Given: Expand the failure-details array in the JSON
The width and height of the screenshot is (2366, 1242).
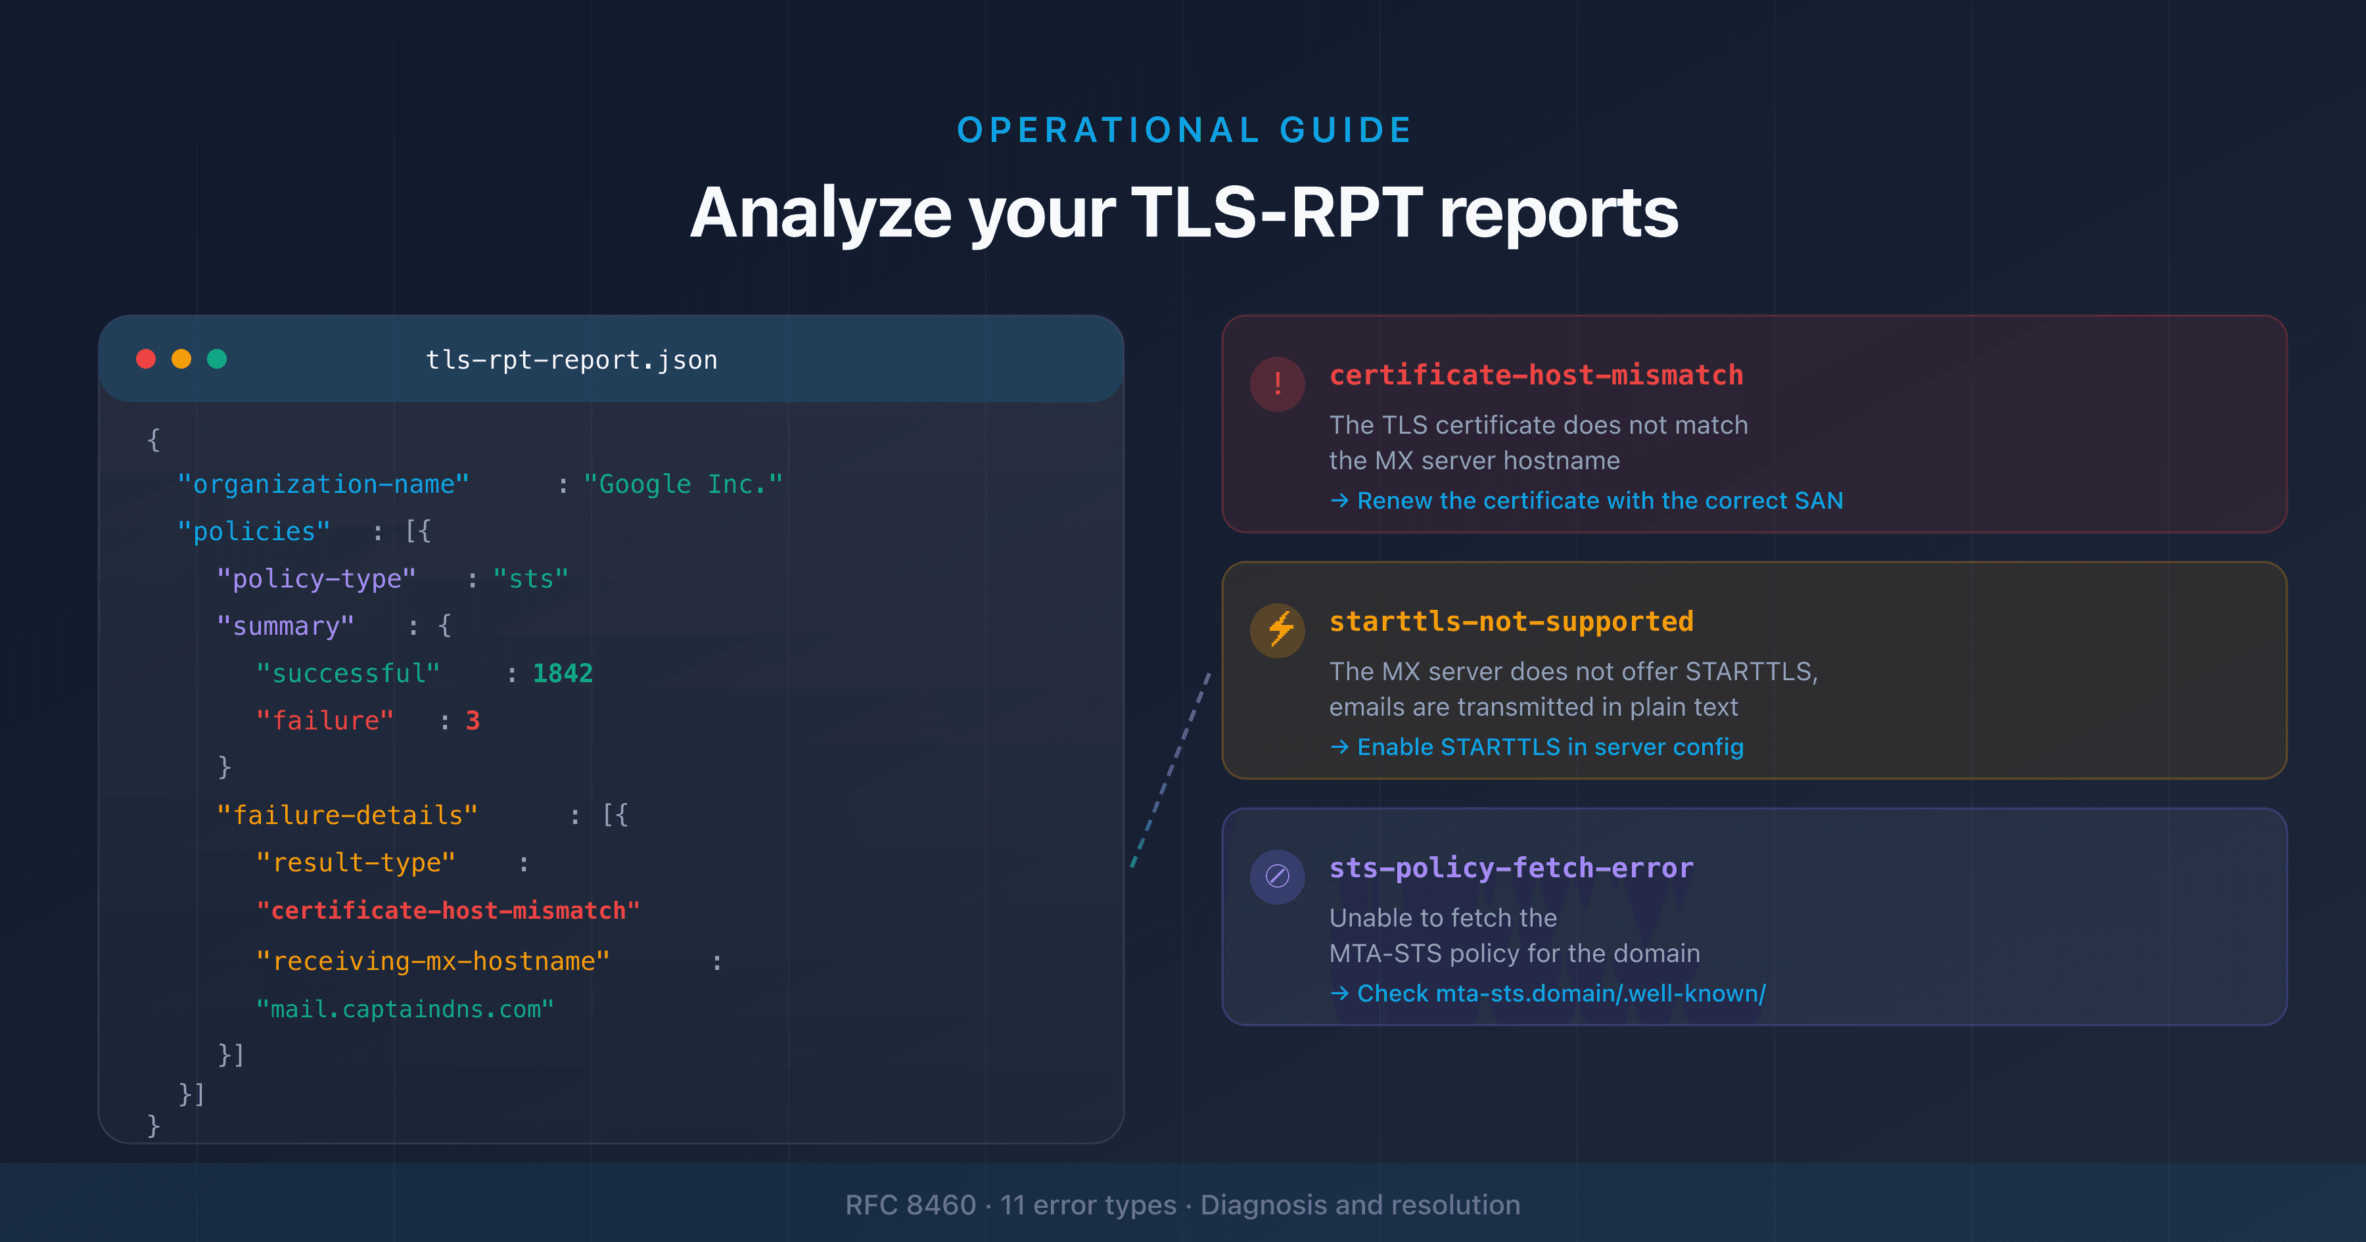Looking at the screenshot, I should pos(349,814).
